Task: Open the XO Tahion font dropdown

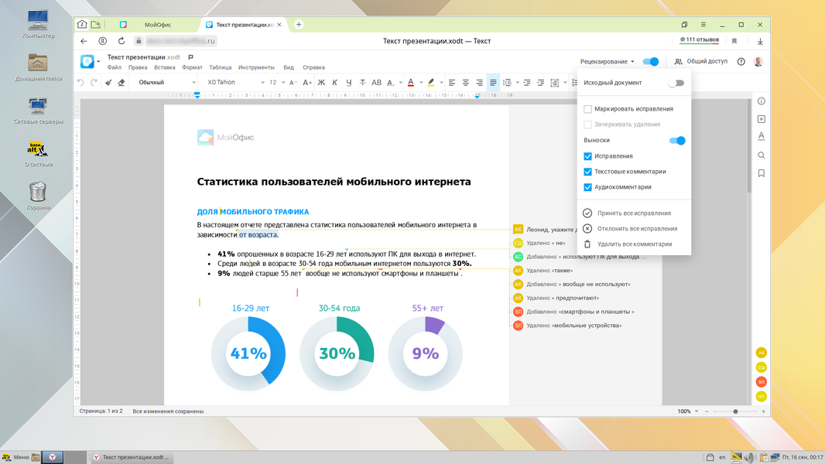Action: tap(235, 83)
